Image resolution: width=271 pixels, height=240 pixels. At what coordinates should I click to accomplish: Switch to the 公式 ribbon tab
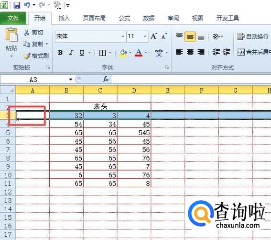[124, 18]
